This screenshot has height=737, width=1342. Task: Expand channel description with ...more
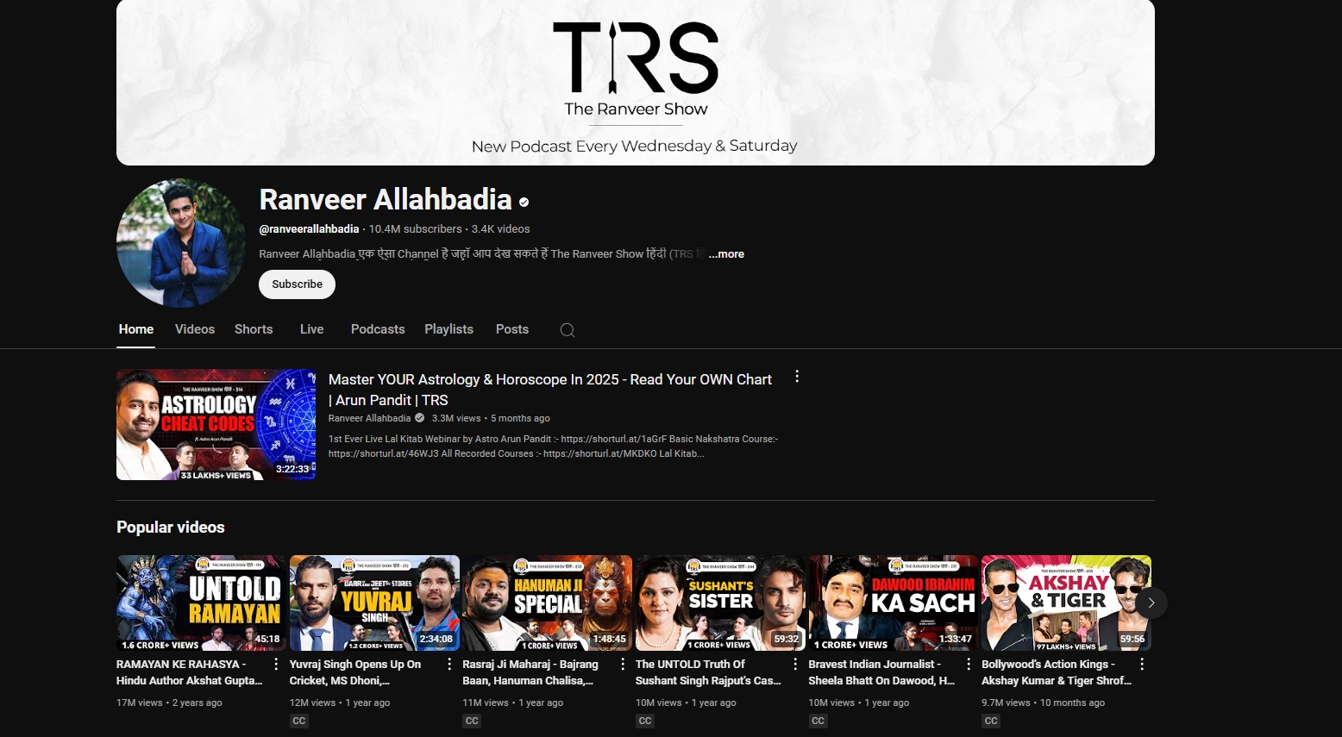point(726,254)
